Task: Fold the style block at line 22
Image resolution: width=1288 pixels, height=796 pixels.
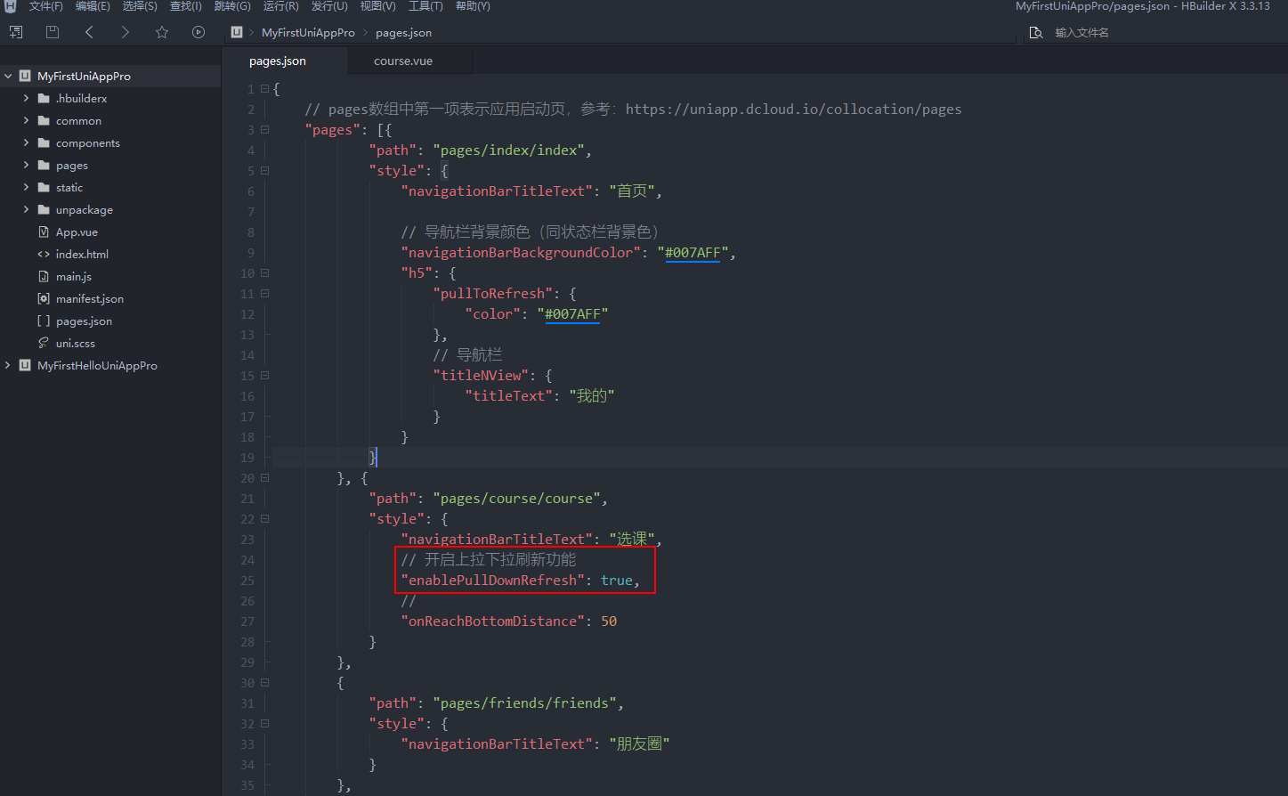Action: (x=264, y=519)
